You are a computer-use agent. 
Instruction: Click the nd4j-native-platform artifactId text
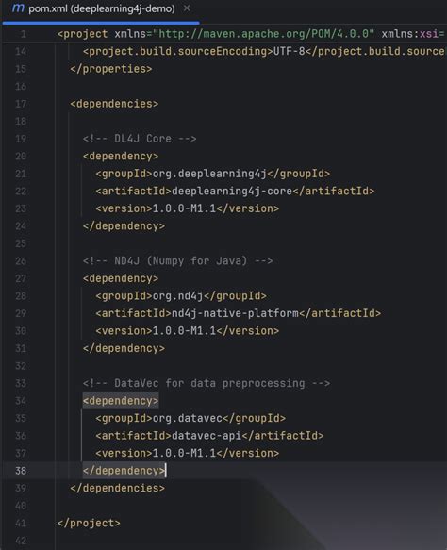pyautogui.click(x=235, y=313)
